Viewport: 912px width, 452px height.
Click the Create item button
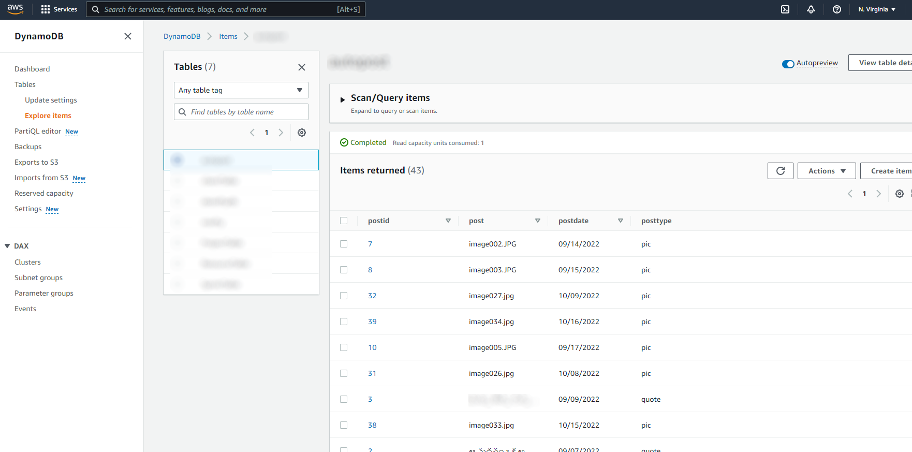click(x=886, y=171)
